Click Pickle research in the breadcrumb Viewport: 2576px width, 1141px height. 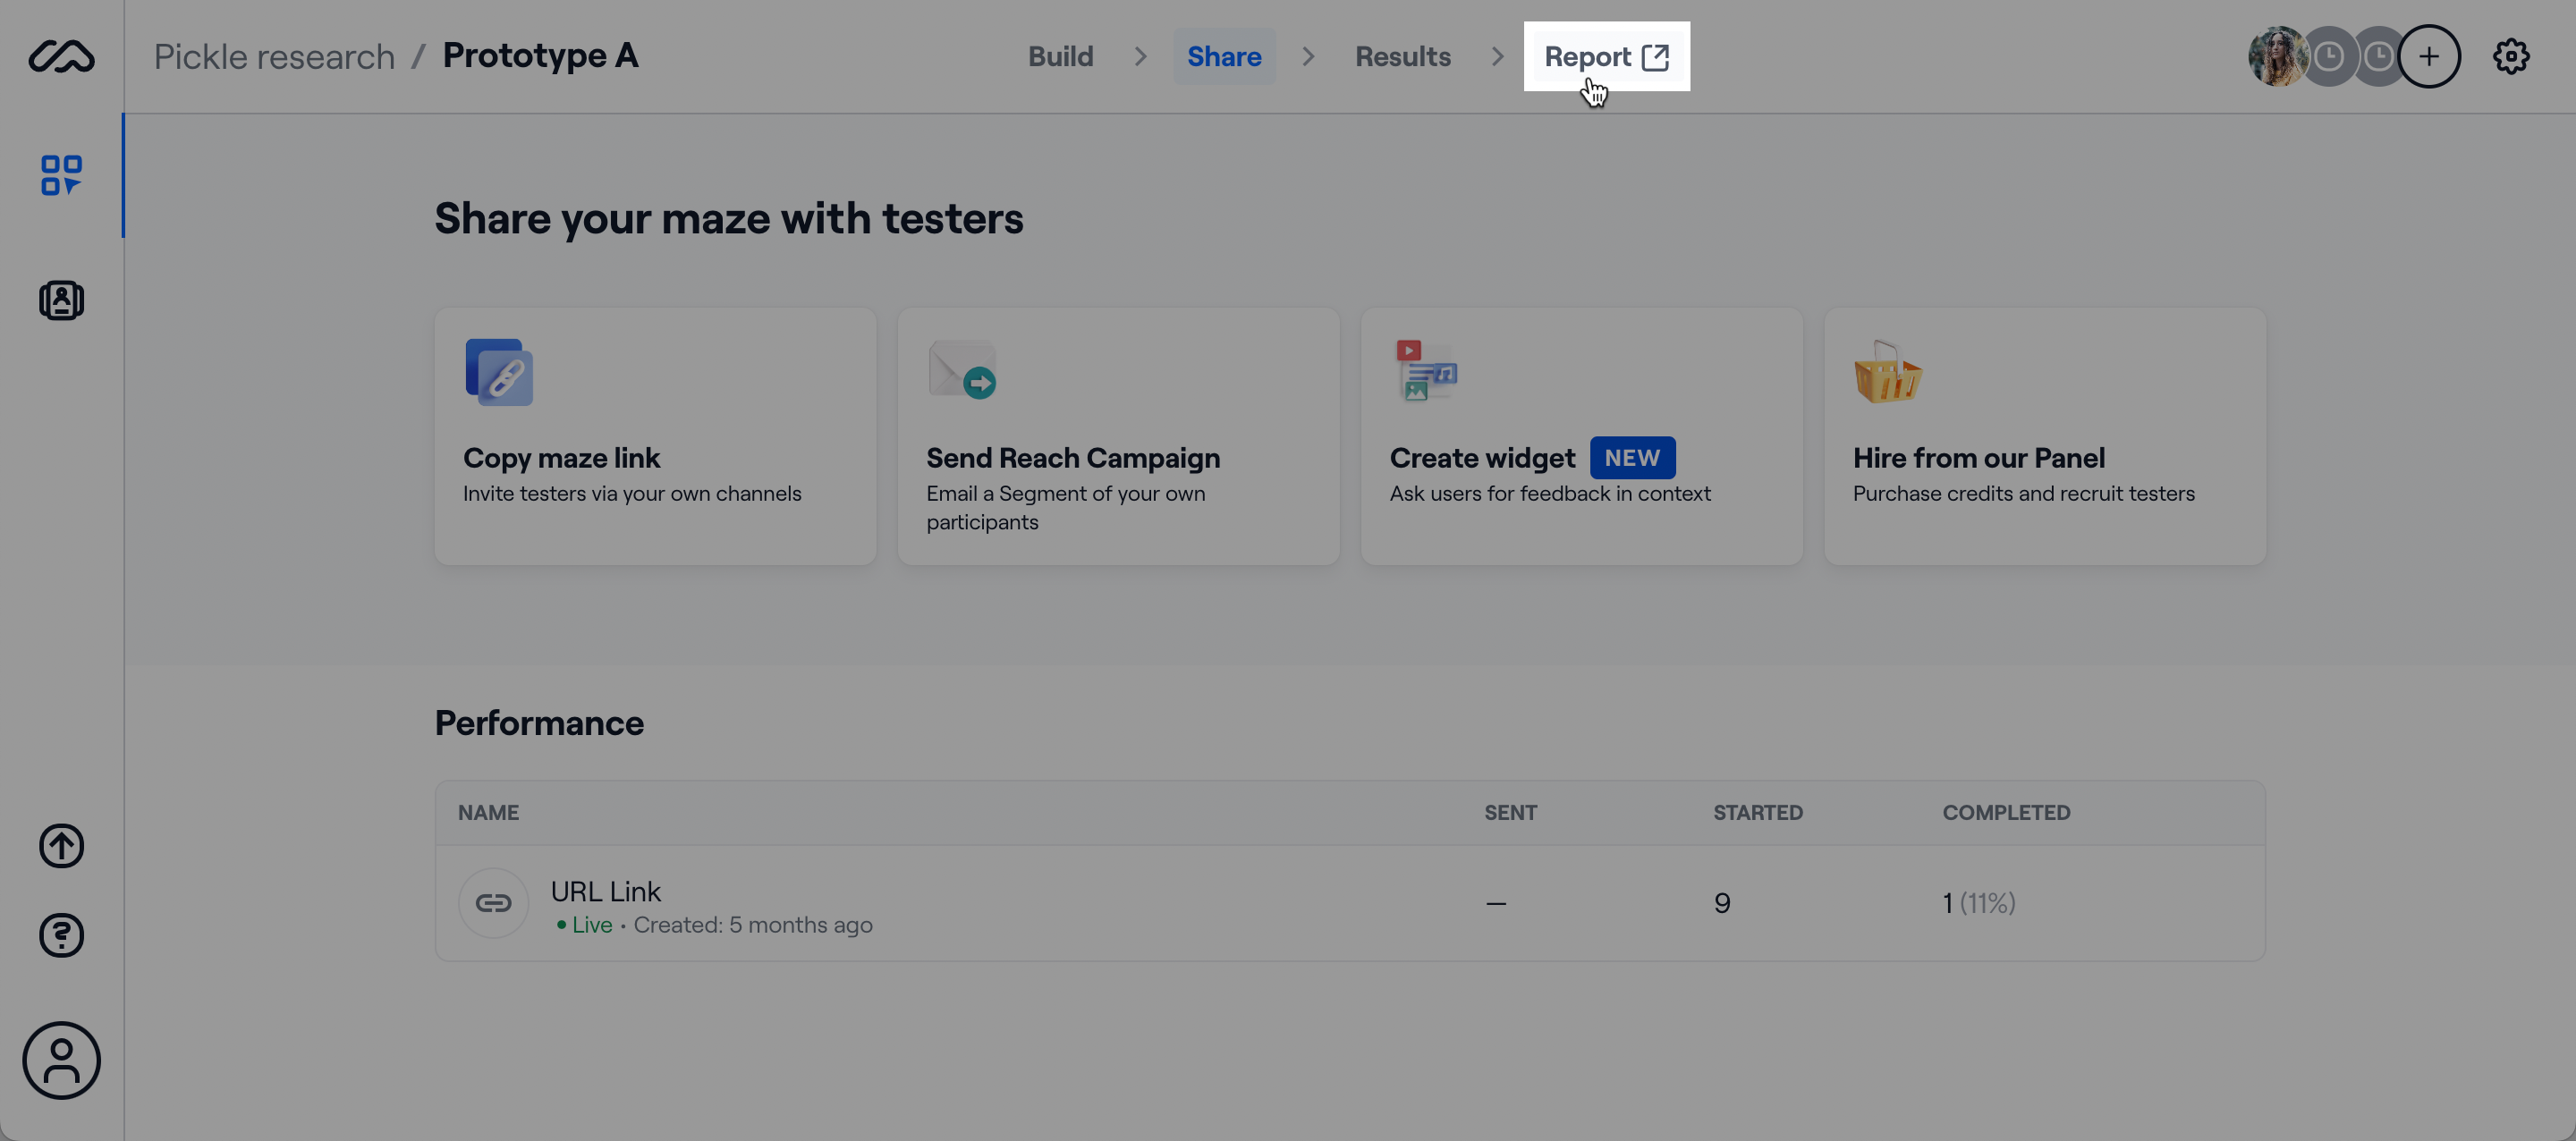[273, 56]
